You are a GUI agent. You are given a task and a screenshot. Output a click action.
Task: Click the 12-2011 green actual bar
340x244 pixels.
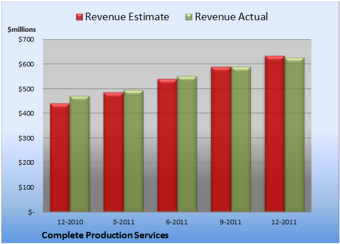[x=294, y=135]
